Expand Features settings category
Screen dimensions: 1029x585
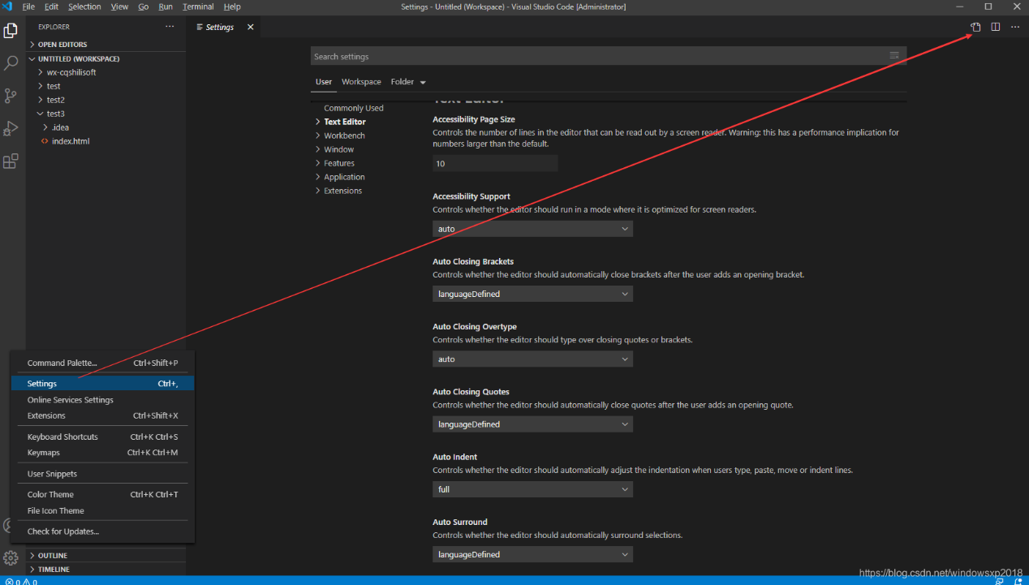339,163
